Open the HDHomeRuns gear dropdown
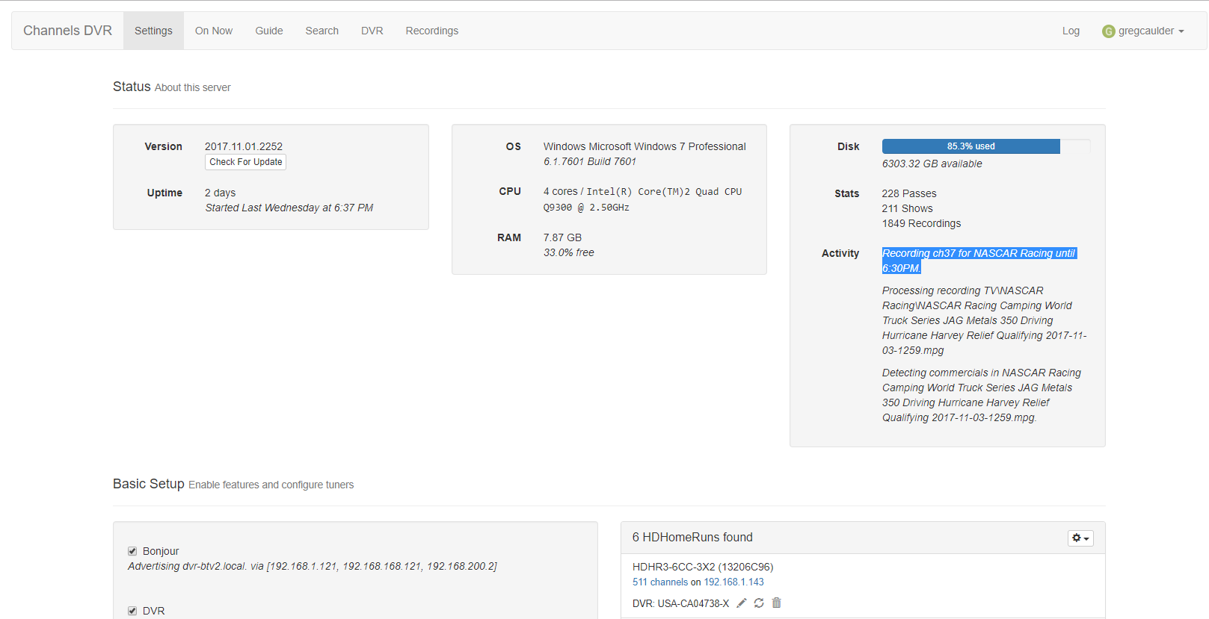The image size is (1209, 619). click(1080, 538)
